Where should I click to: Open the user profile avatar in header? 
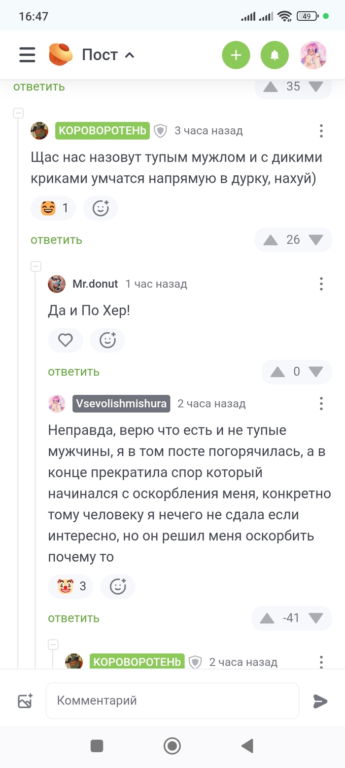[313, 55]
